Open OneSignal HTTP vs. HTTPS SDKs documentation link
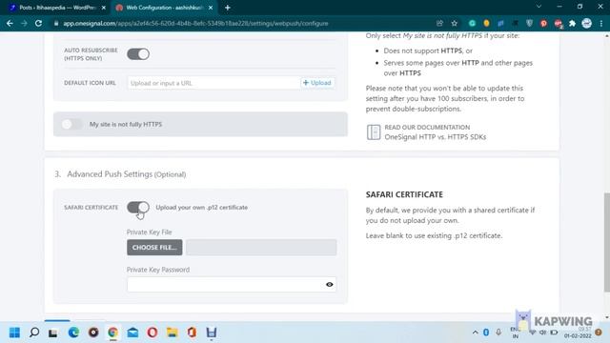 435,137
